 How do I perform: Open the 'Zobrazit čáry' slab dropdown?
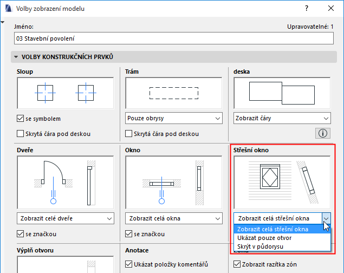pos(282,118)
